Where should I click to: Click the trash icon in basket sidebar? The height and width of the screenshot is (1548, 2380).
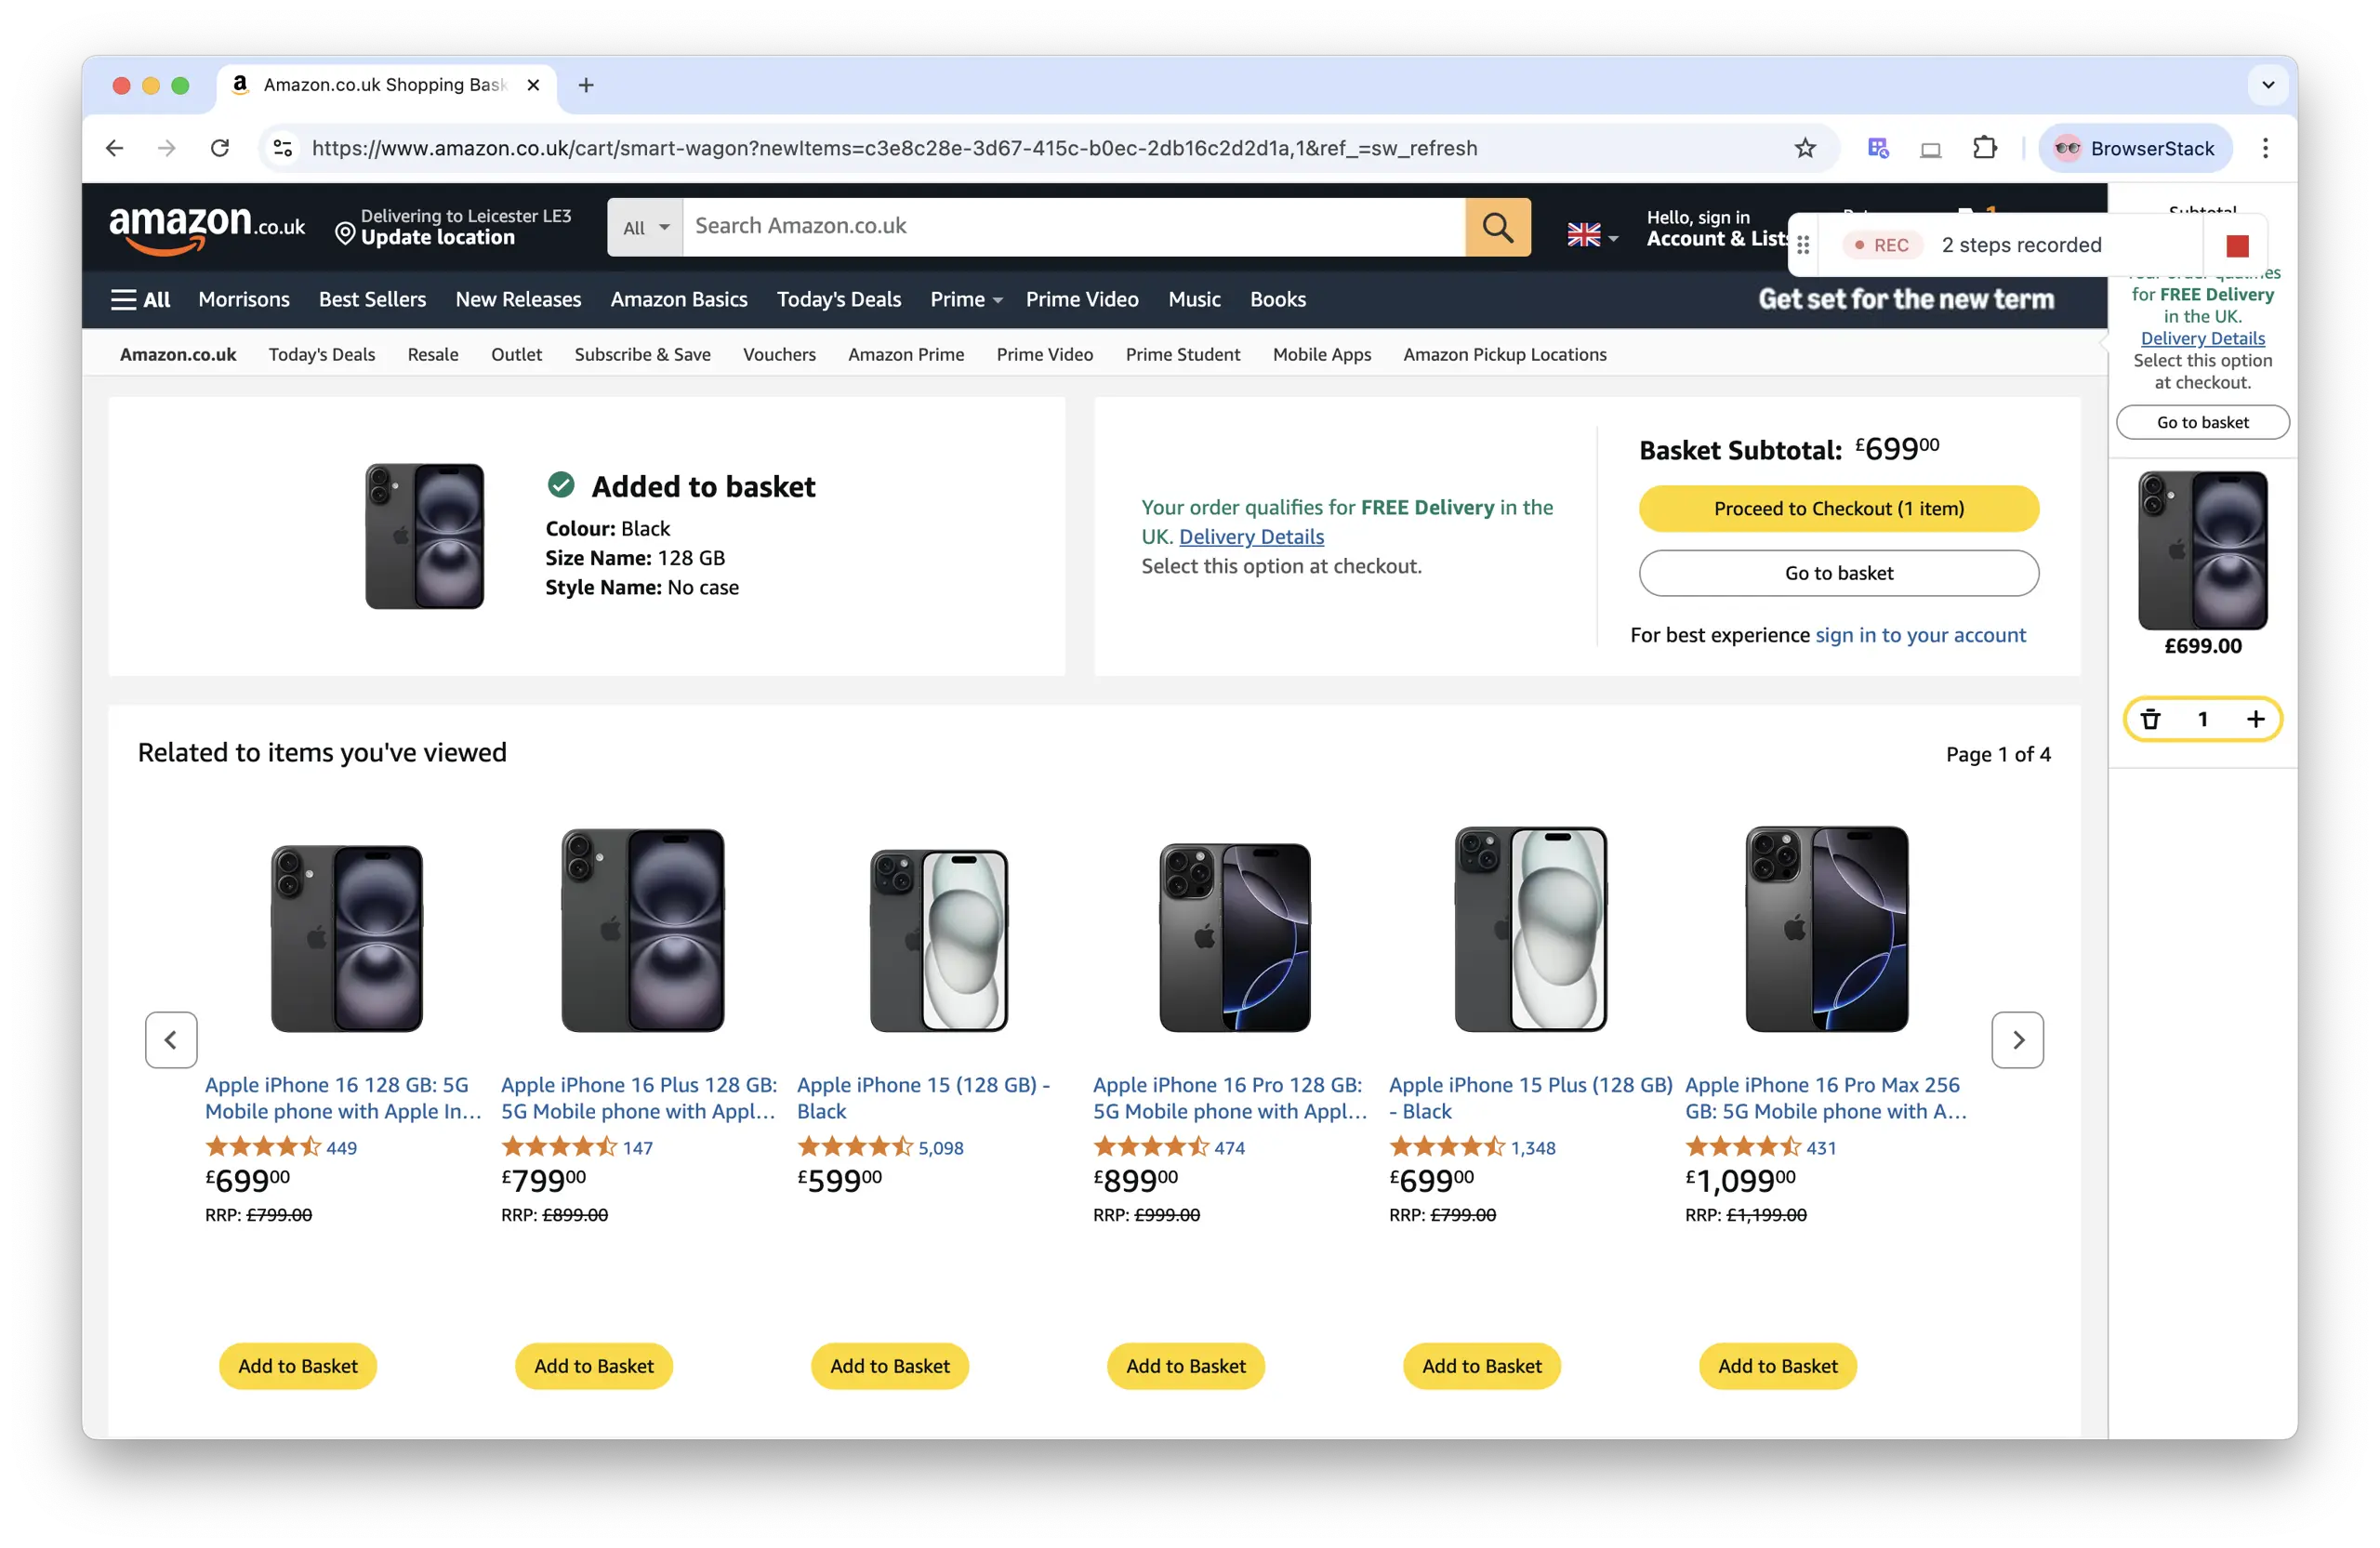pyautogui.click(x=2150, y=719)
